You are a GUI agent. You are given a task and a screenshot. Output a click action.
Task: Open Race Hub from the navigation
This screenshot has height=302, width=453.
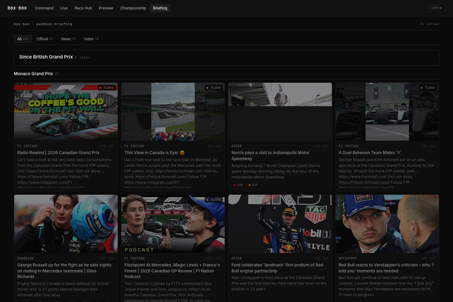click(x=83, y=8)
